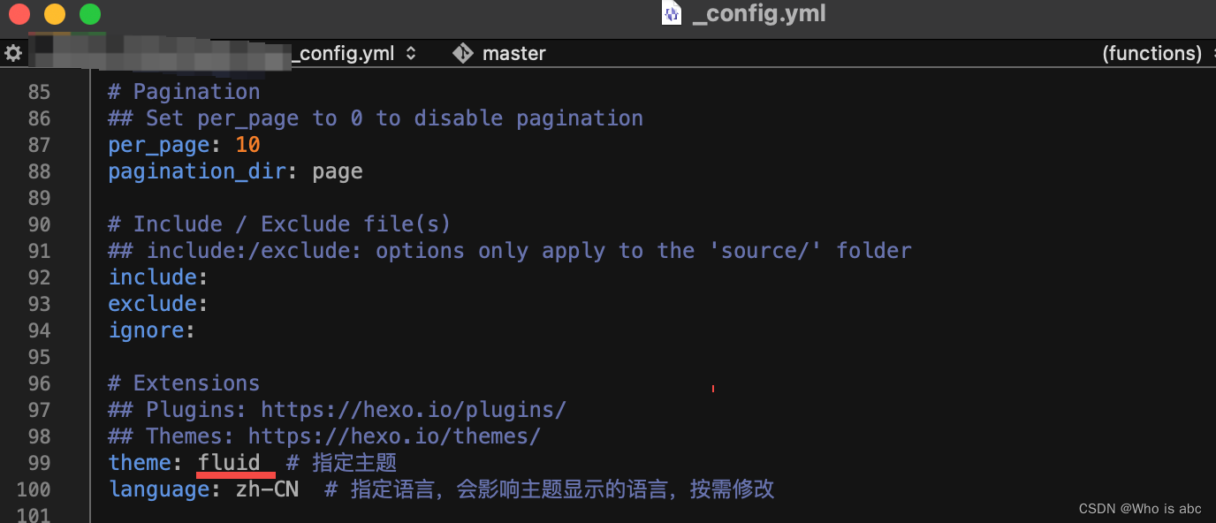
Task: Open the (functions) symbol picker
Action: pyautogui.click(x=1153, y=53)
